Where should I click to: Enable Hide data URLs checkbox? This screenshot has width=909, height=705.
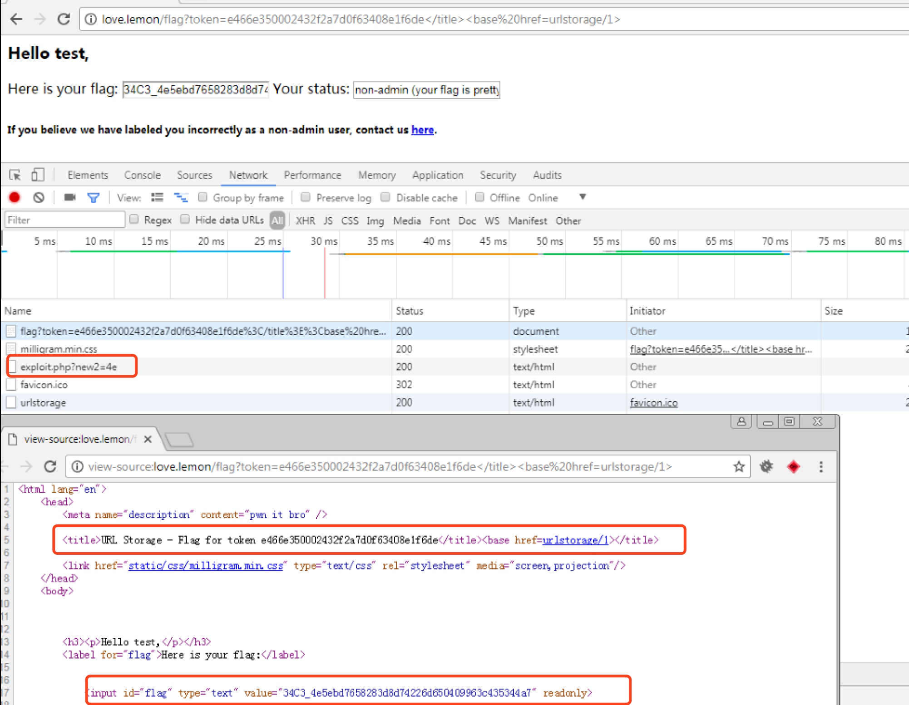click(185, 220)
